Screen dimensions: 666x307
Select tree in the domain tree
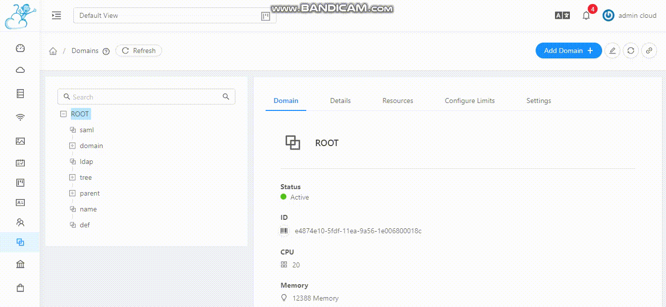point(86,177)
